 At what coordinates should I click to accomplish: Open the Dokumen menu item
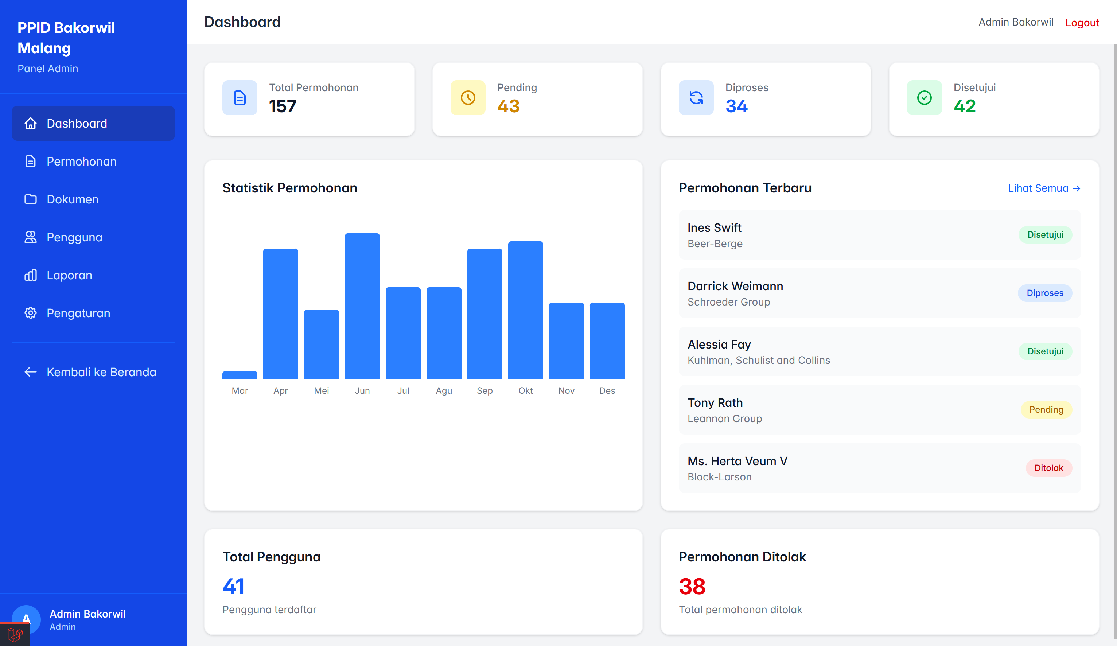(x=93, y=199)
